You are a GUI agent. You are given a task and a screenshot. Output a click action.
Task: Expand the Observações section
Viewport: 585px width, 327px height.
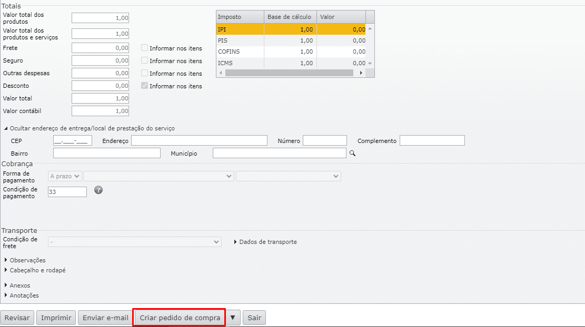click(25, 260)
